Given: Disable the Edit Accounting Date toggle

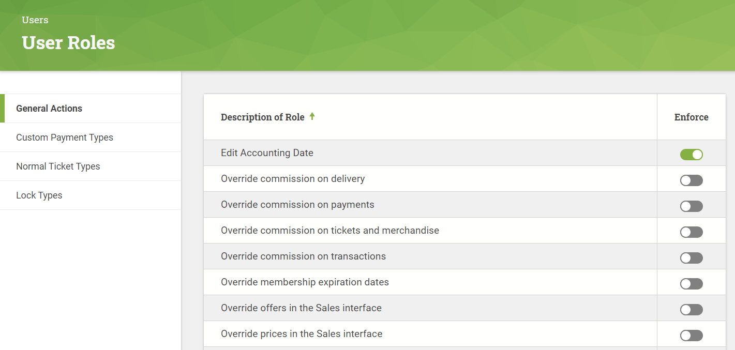Looking at the screenshot, I should (x=691, y=155).
